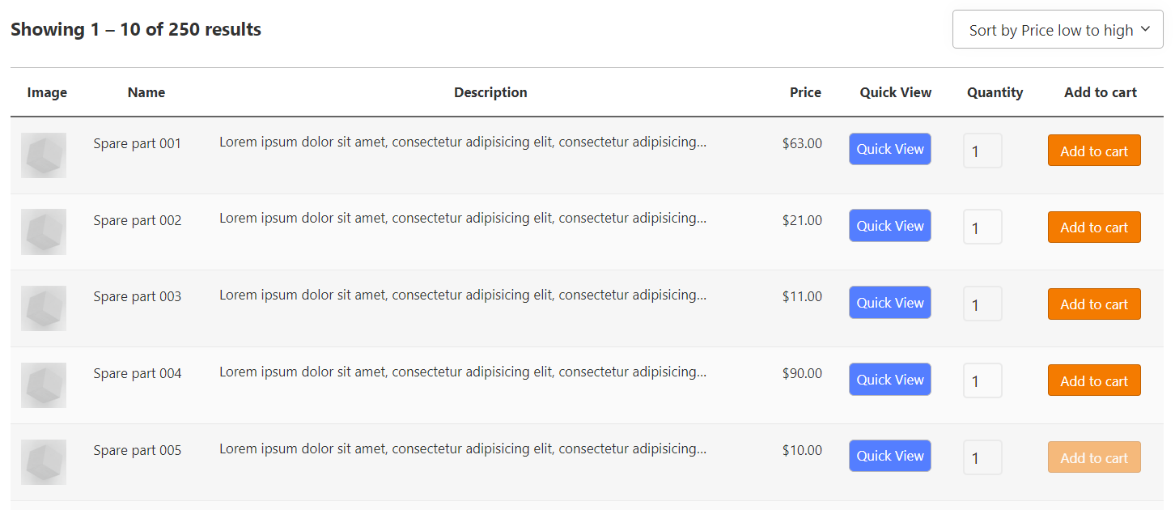
Task: Open Quick View for Spare part 004
Action: [x=889, y=380]
